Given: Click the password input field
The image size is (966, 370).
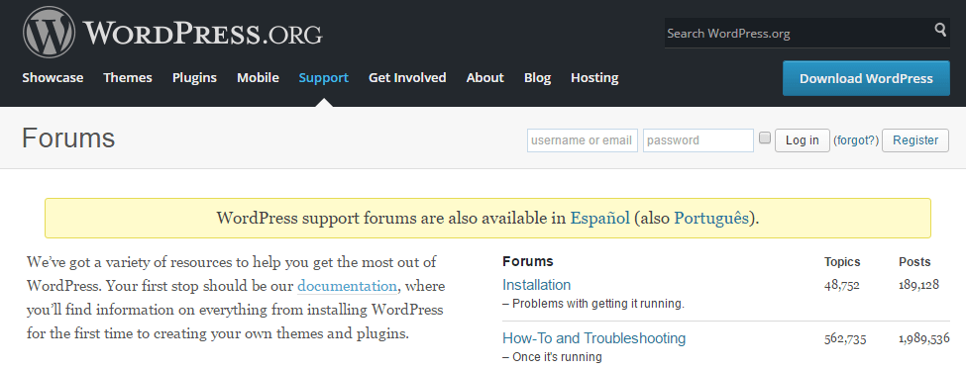Looking at the screenshot, I should [698, 140].
